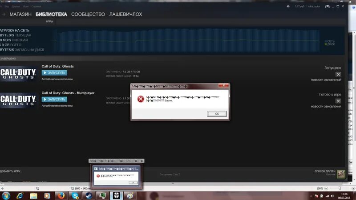Image resolution: width=356 pixels, height=200 pixels.
Task: Click the Ghosts - Multiplayer logo thumbnail
Action: [x=18, y=100]
